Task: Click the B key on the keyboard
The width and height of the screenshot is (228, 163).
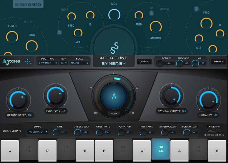Action: coord(217,151)
